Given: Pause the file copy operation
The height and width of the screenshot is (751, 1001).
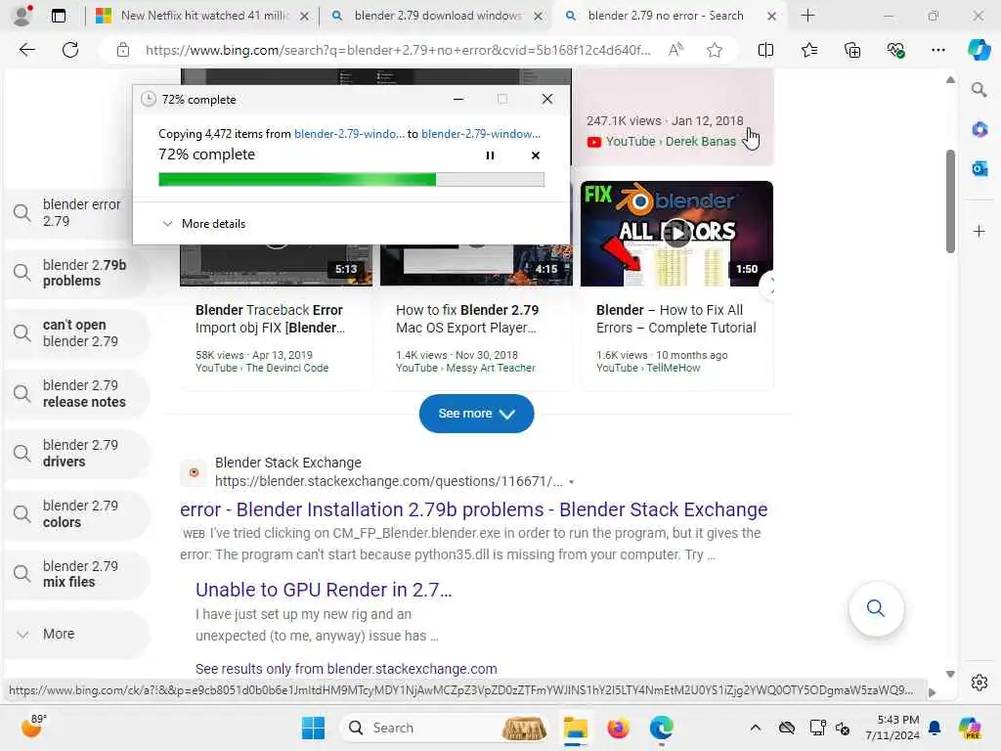Looking at the screenshot, I should click(x=490, y=155).
